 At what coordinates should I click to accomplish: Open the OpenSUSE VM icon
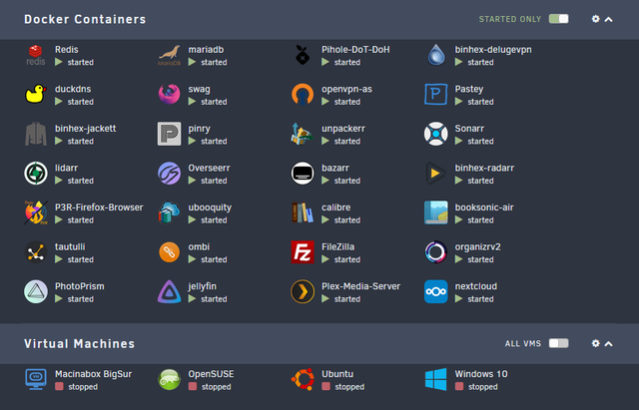tap(169, 379)
